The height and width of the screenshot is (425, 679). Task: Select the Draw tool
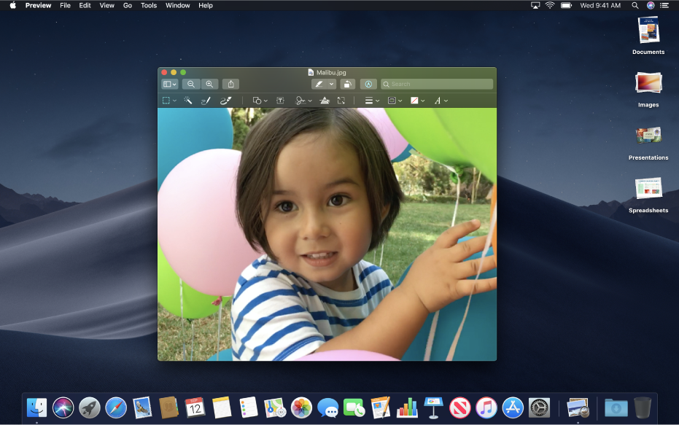(226, 101)
